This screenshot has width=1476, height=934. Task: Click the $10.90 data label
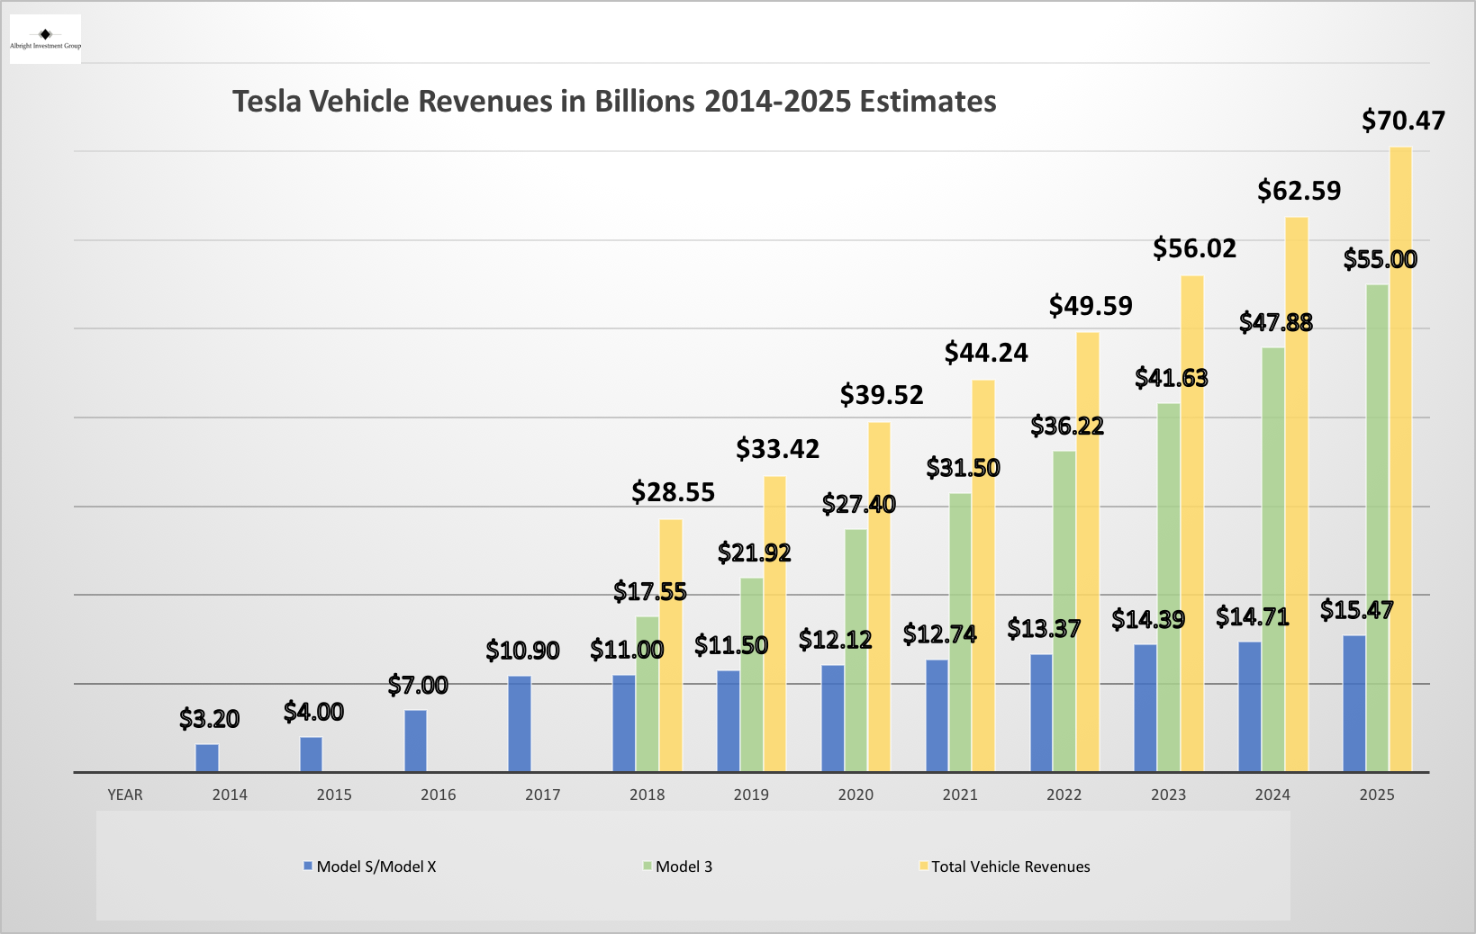coord(521,651)
